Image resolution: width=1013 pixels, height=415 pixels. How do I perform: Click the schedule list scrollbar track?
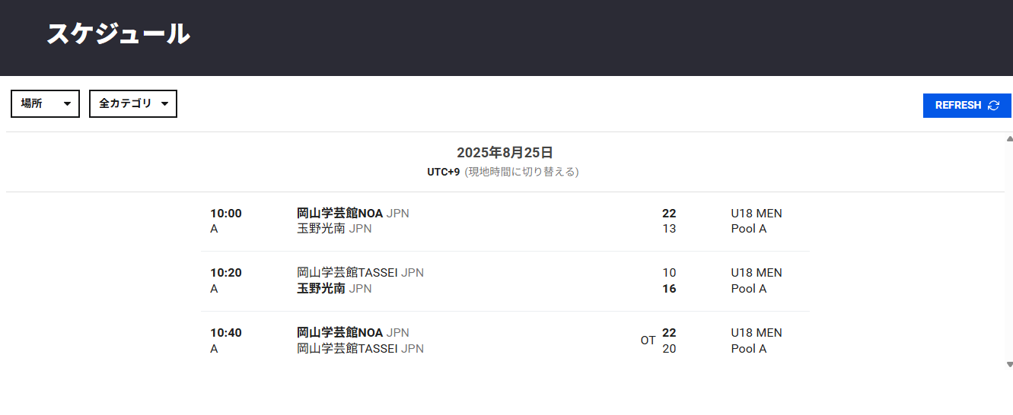pyautogui.click(x=1009, y=252)
